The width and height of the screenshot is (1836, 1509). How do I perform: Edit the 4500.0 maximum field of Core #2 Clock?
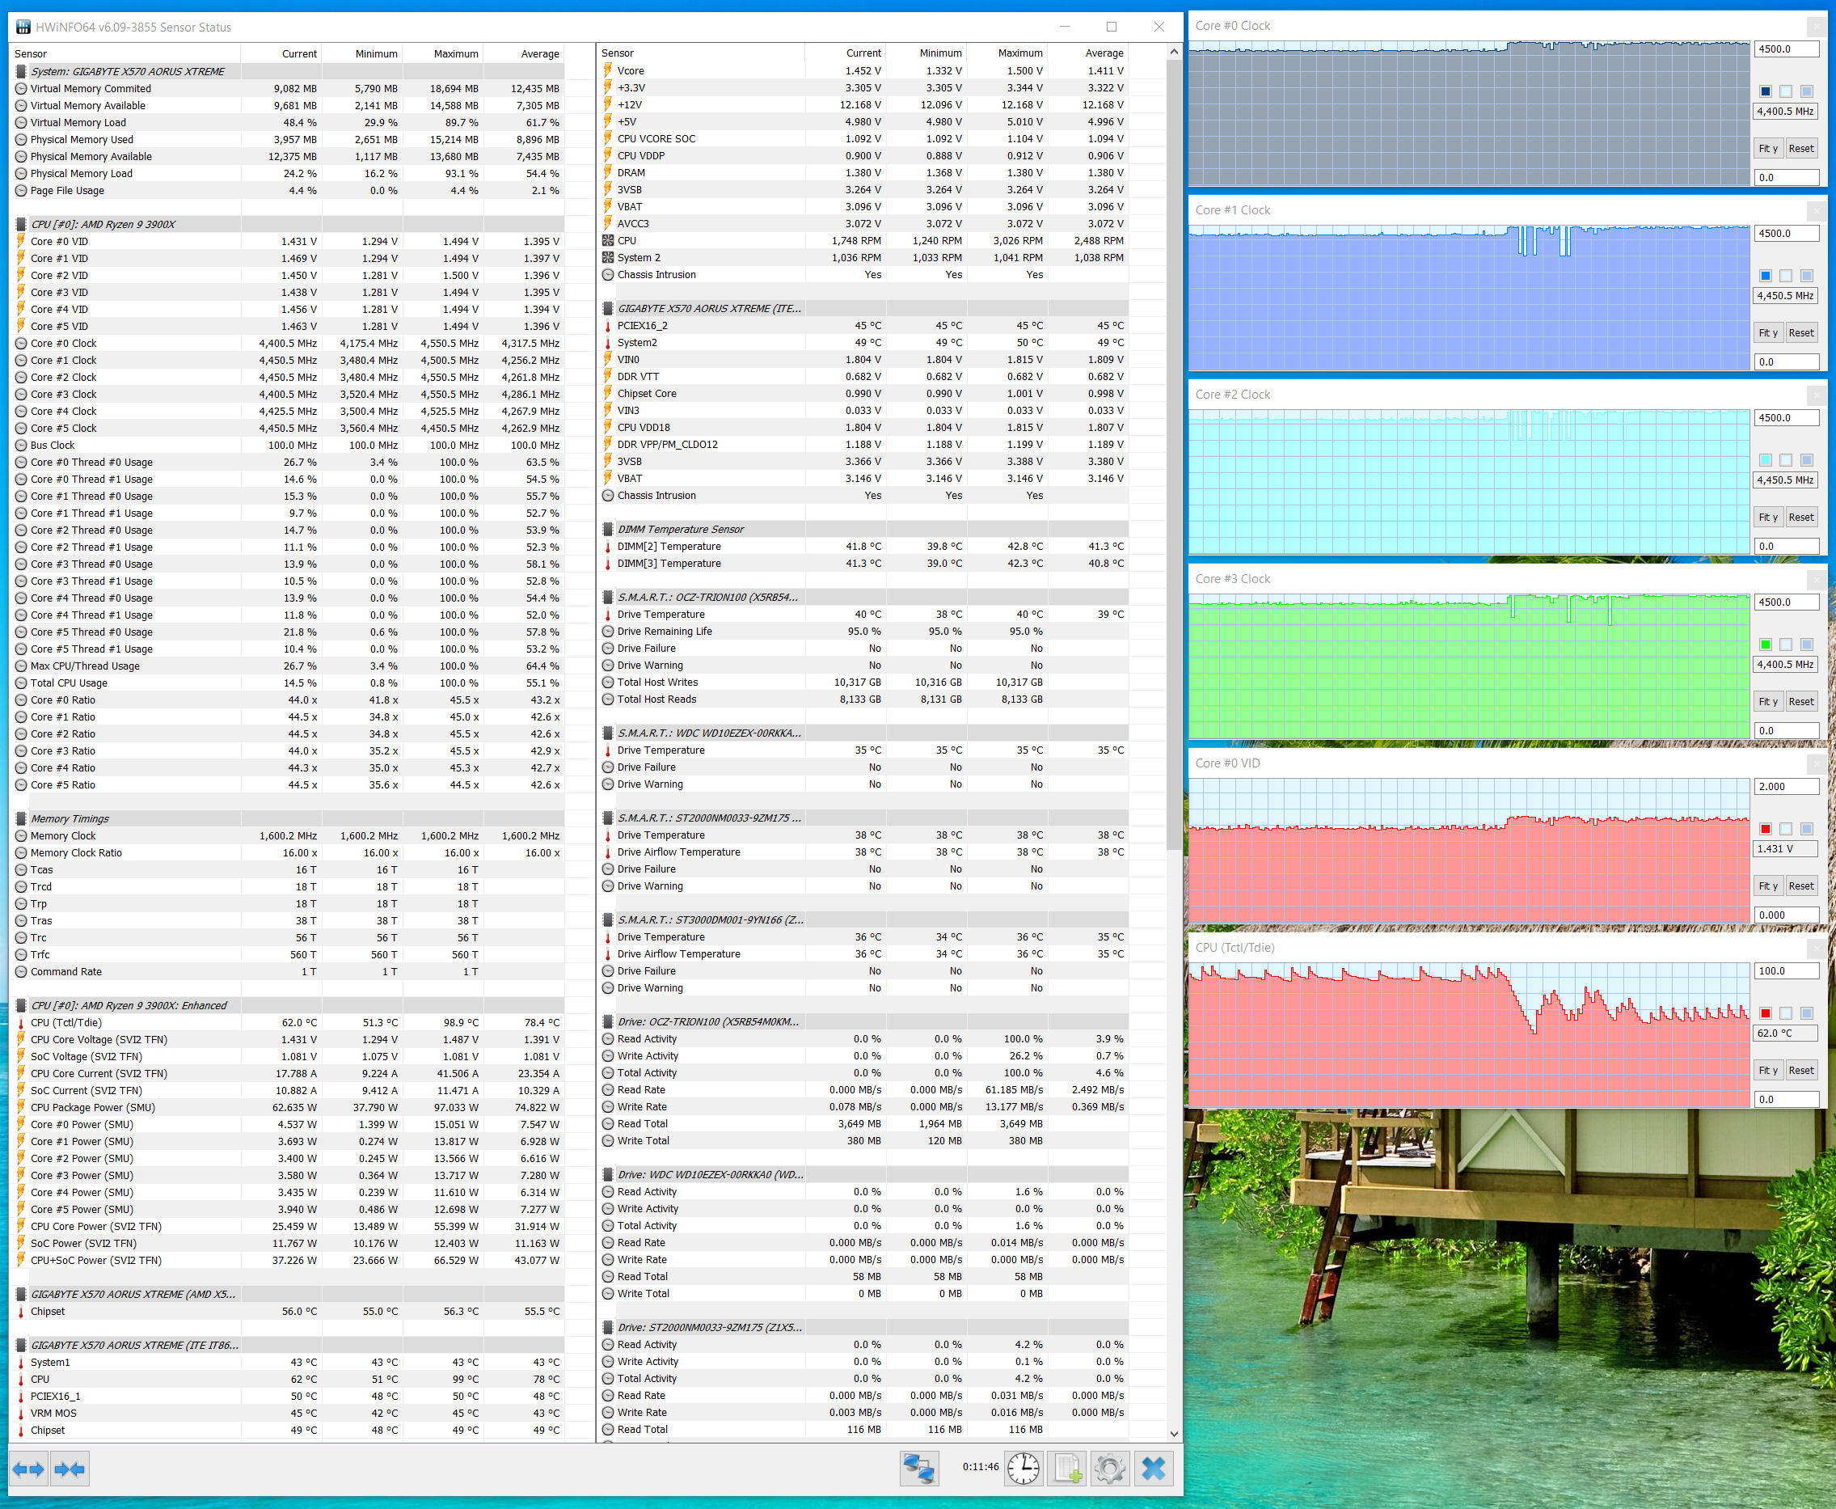[1786, 418]
